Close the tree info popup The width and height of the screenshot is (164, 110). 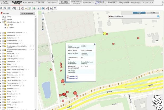(x=94, y=44)
